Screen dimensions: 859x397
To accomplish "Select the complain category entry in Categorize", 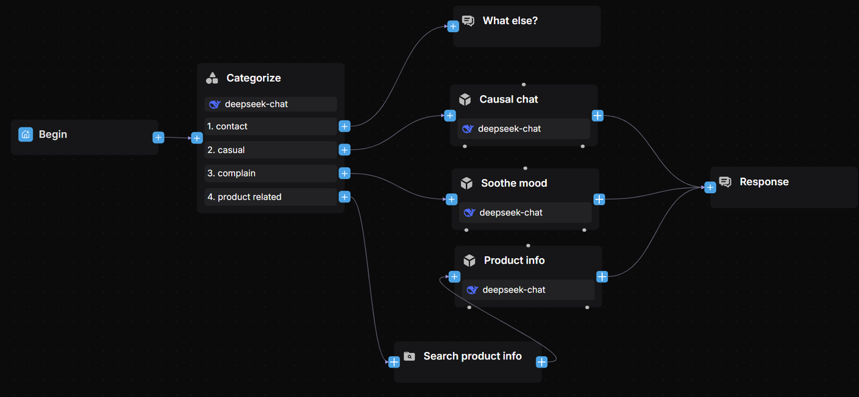I will 270,173.
